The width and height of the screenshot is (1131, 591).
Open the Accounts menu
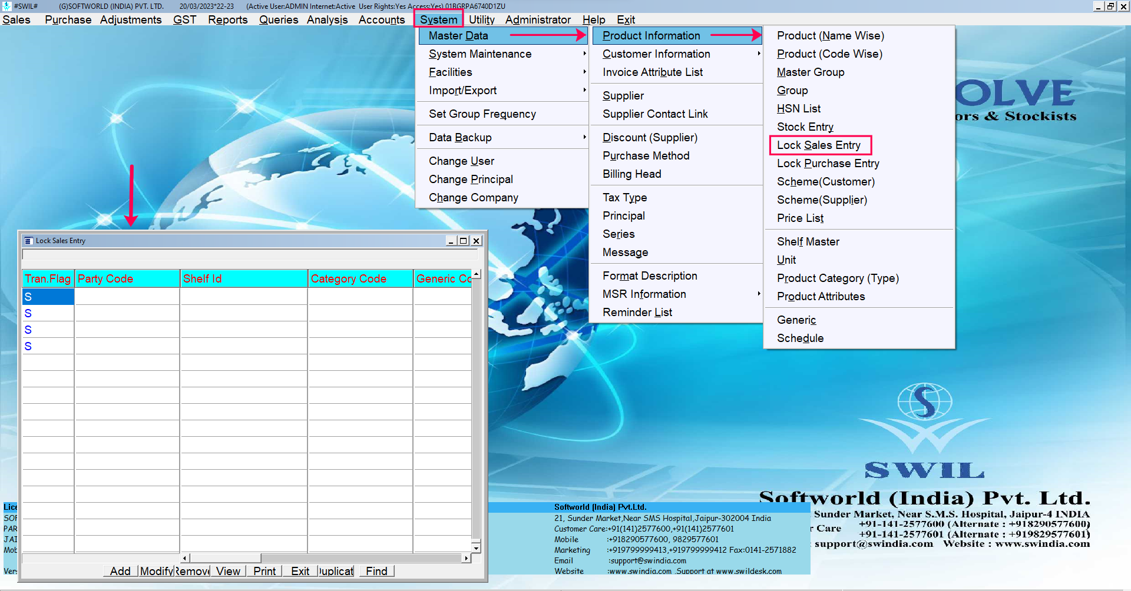click(382, 19)
